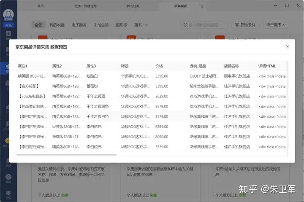Click the 店铺名称 column header
The height and width of the screenshot is (202, 304).
[x=231, y=66]
